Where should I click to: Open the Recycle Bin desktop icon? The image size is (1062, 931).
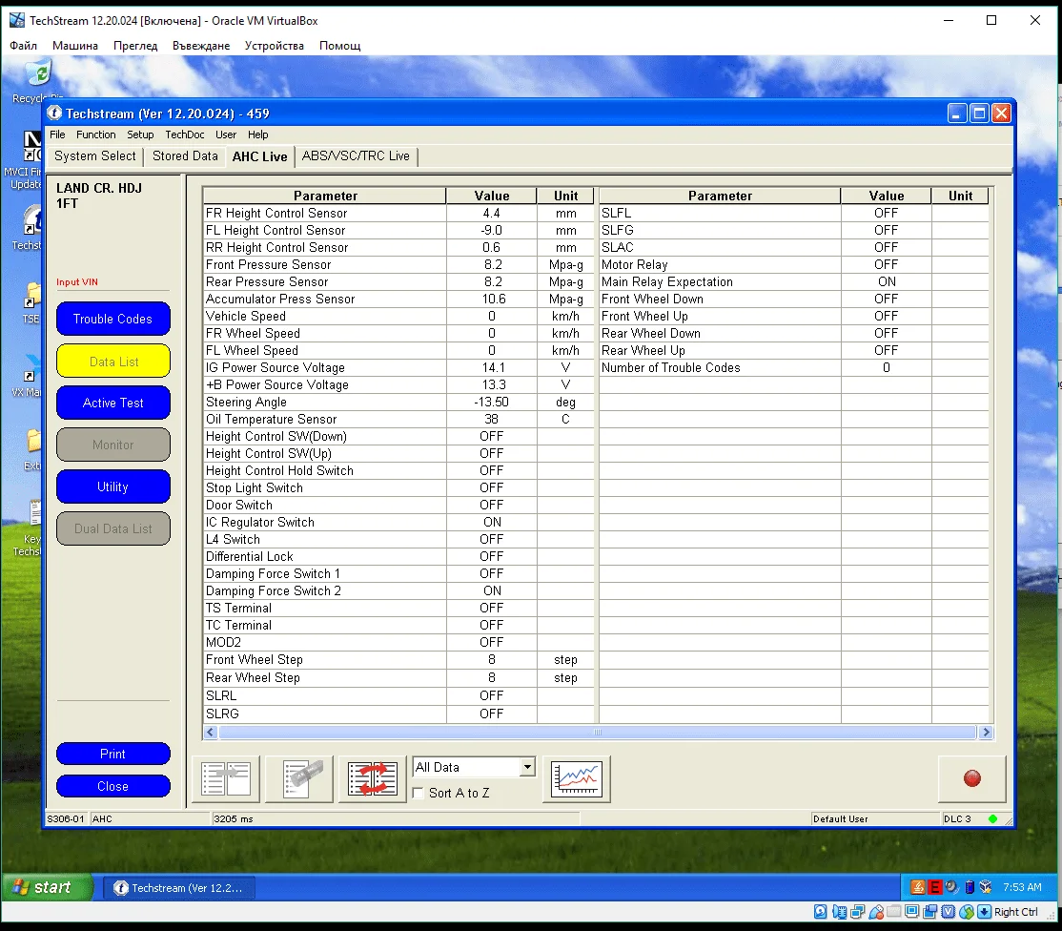[37, 81]
